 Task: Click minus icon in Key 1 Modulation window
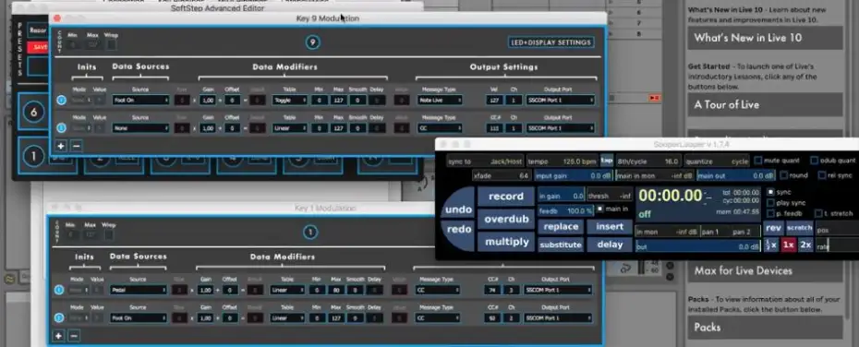(x=75, y=336)
